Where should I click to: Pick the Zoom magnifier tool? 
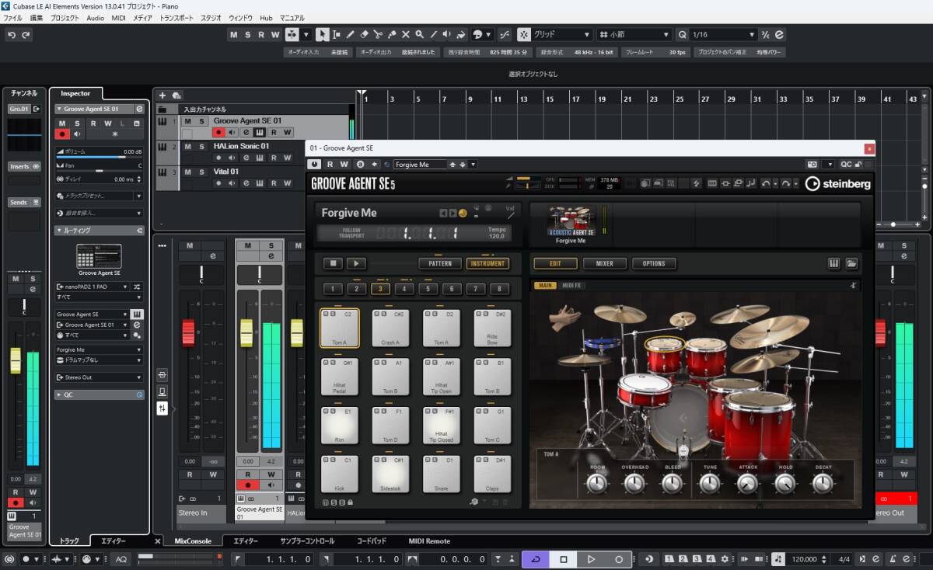419,35
